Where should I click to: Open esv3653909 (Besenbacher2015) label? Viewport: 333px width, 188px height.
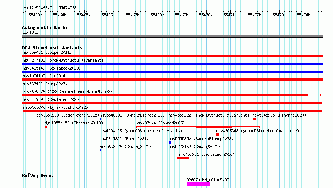point(68,115)
